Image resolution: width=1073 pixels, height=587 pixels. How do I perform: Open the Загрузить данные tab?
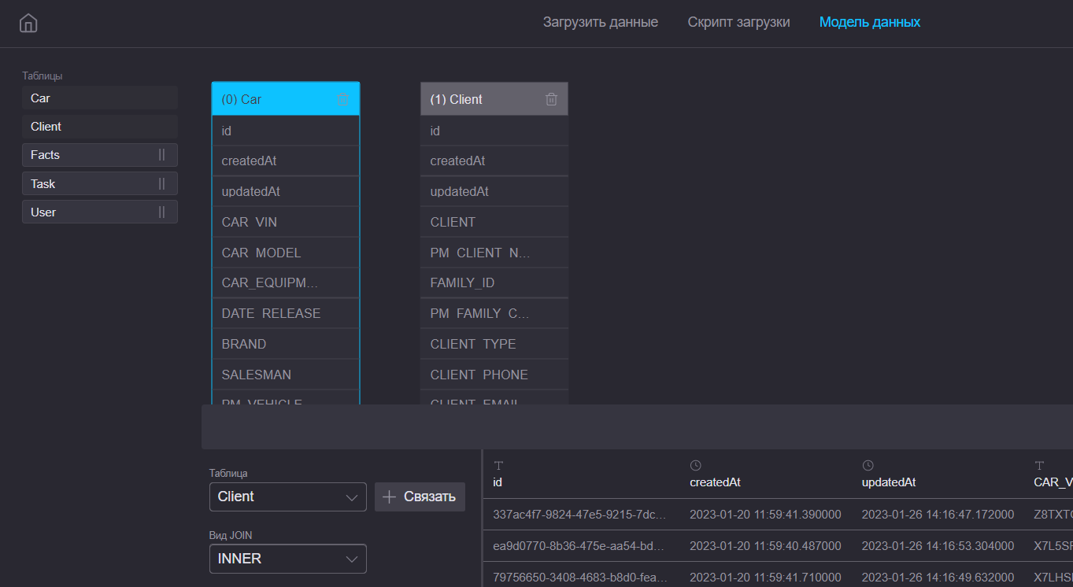[x=601, y=22]
